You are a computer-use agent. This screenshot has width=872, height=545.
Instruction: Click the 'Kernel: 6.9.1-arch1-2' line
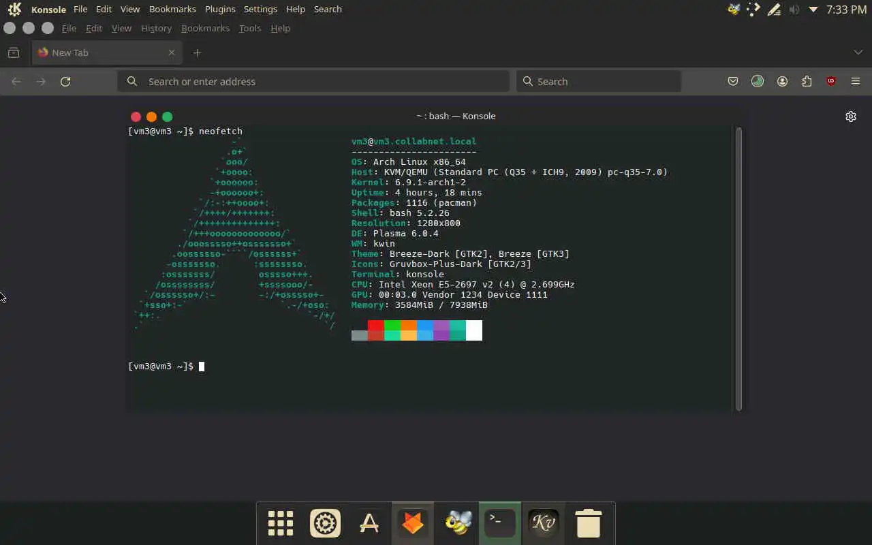[409, 182]
